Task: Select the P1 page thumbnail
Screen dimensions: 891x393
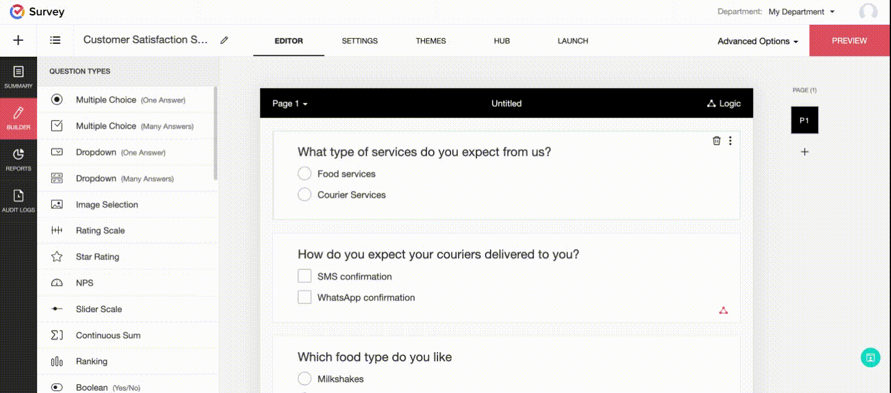Action: tap(804, 120)
